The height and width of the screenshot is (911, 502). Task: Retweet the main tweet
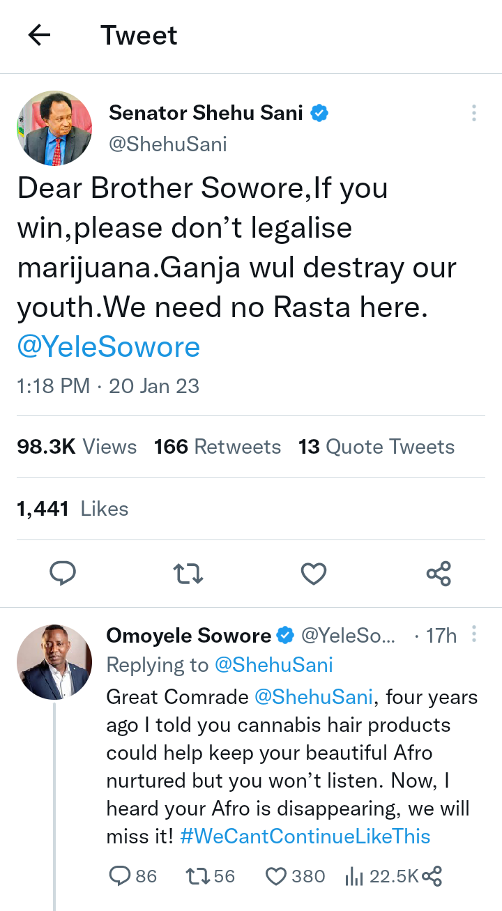(188, 574)
